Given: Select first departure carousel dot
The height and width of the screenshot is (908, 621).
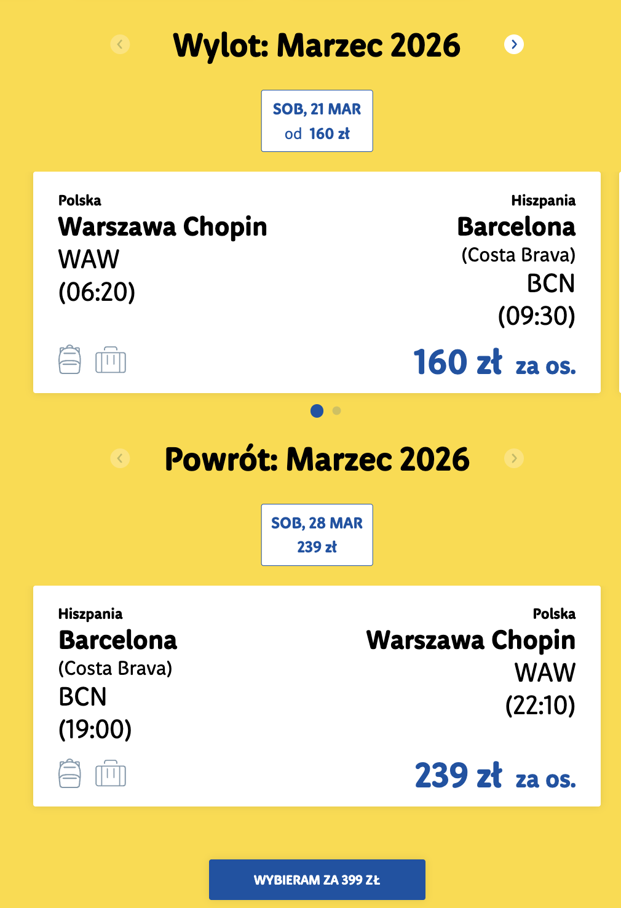Looking at the screenshot, I should [317, 411].
